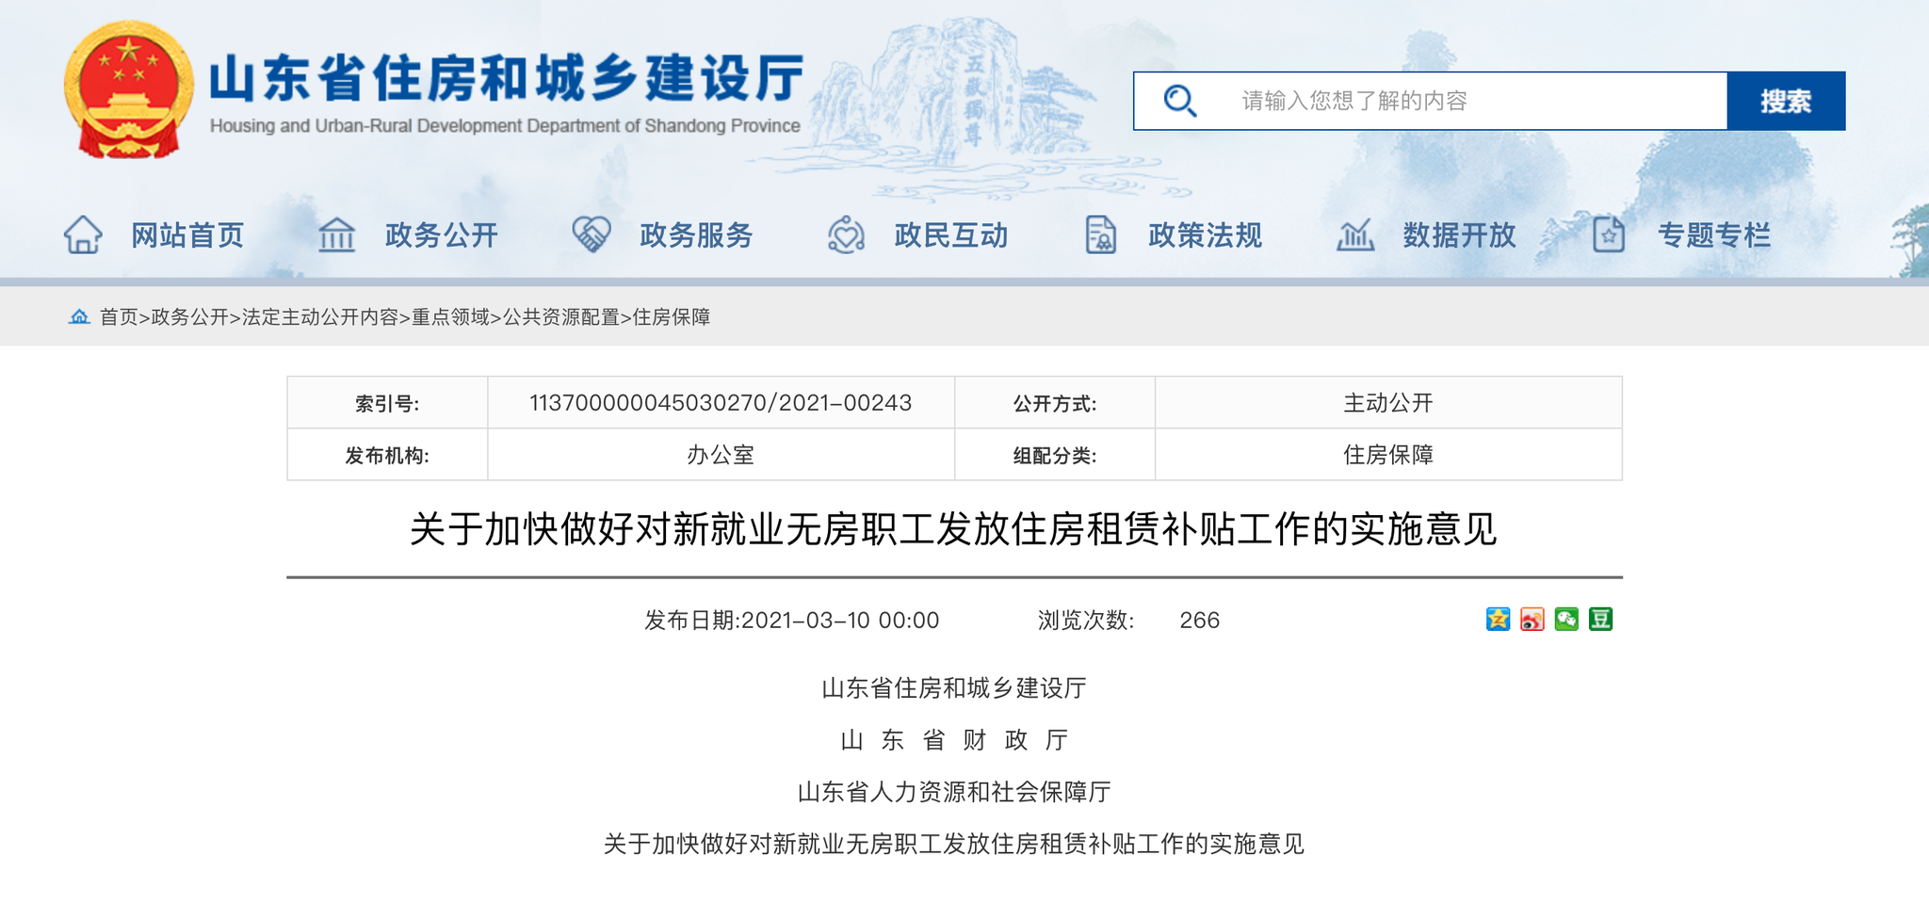Image resolution: width=1929 pixels, height=904 pixels.
Task: Share article to Douban
Action: coord(1600,620)
